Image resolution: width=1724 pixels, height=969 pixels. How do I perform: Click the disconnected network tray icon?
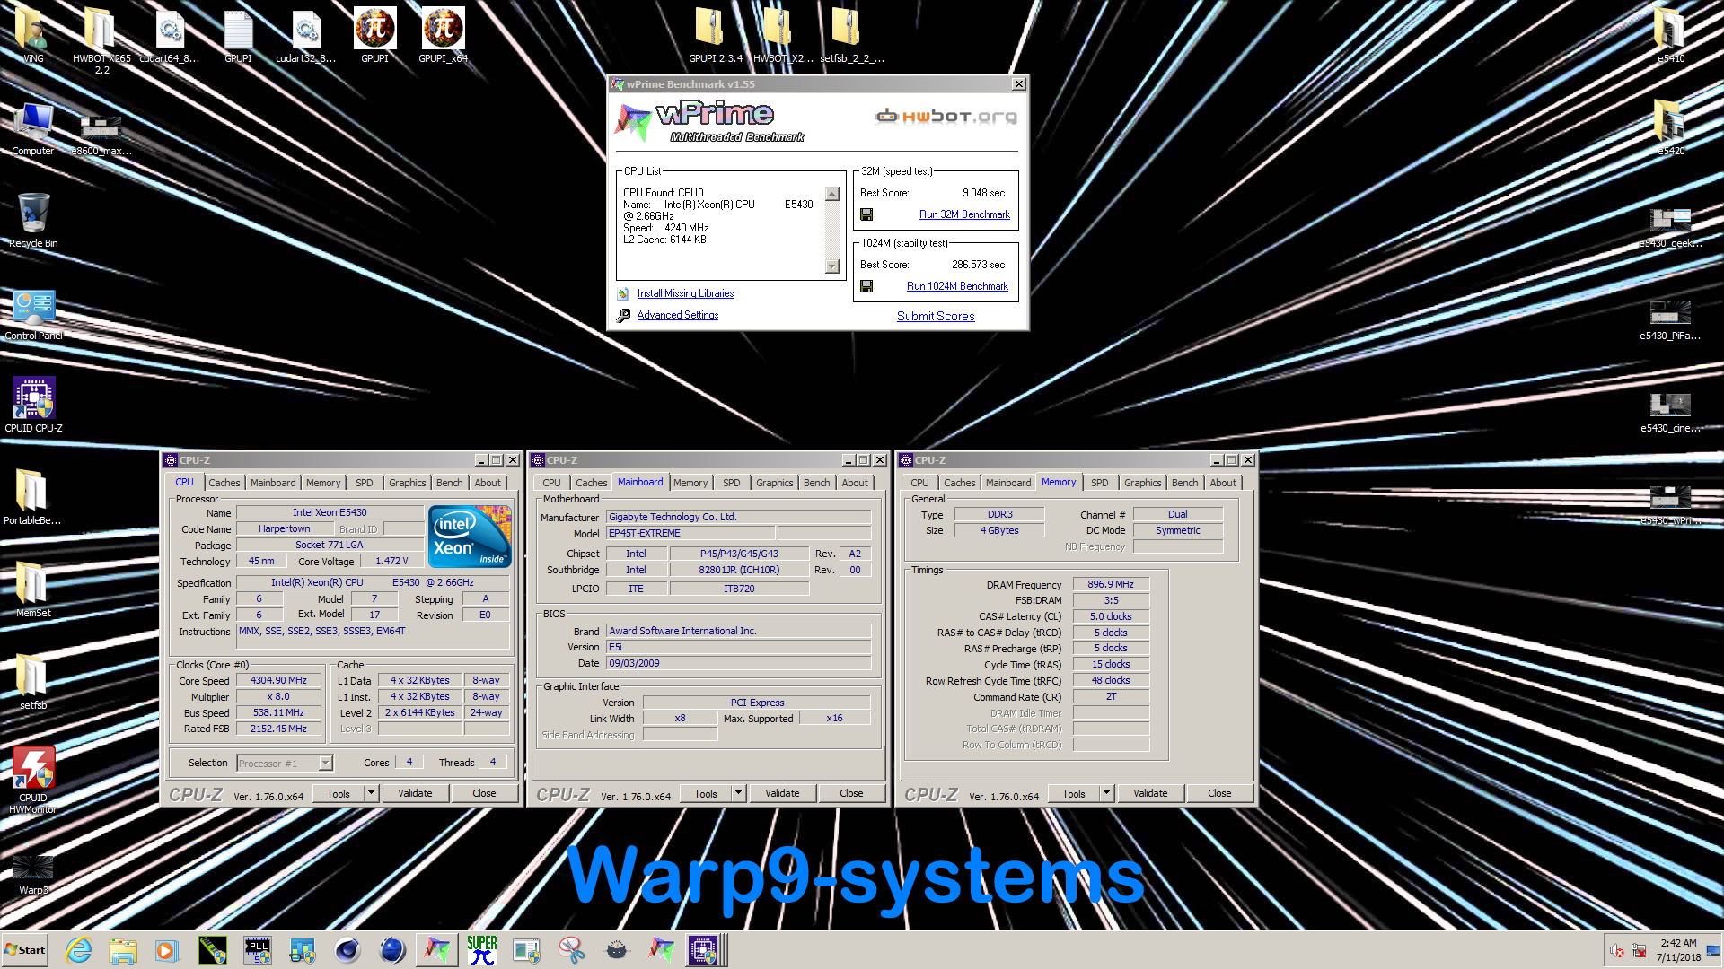pos(1639,951)
